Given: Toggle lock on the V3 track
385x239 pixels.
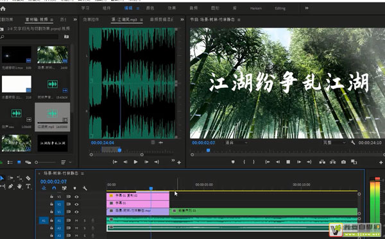Looking at the screenshot, I should [x=51, y=197].
